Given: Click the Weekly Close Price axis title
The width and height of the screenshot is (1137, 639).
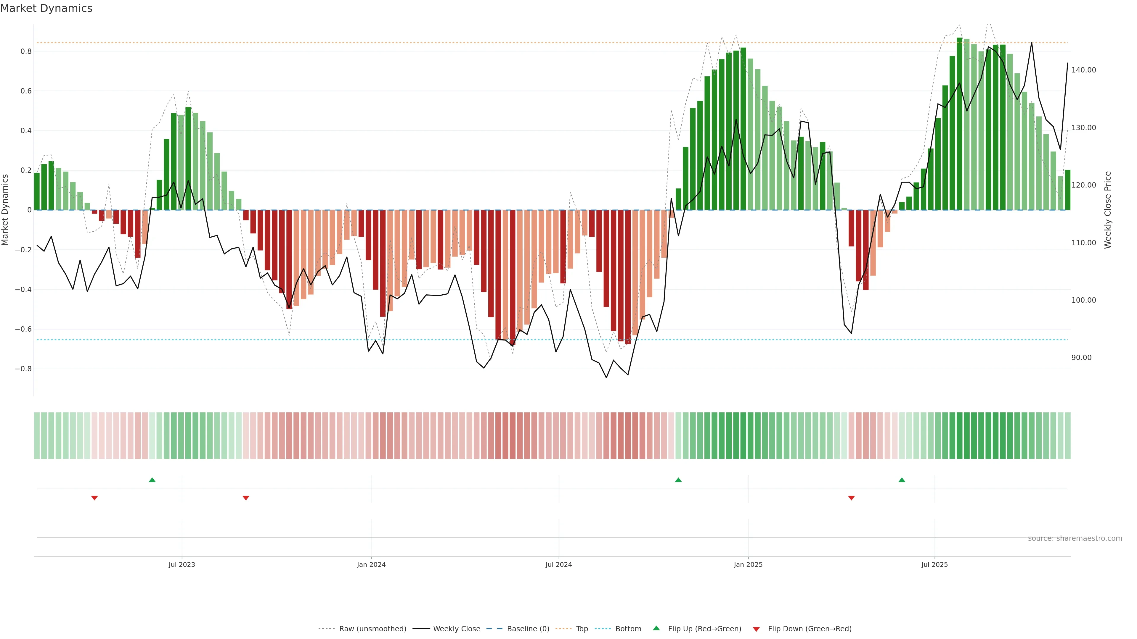Looking at the screenshot, I should pos(1107,210).
